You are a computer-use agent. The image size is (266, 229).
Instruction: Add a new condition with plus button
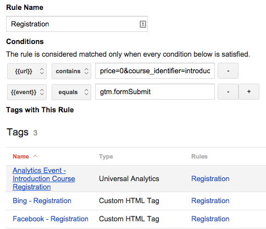(249, 92)
